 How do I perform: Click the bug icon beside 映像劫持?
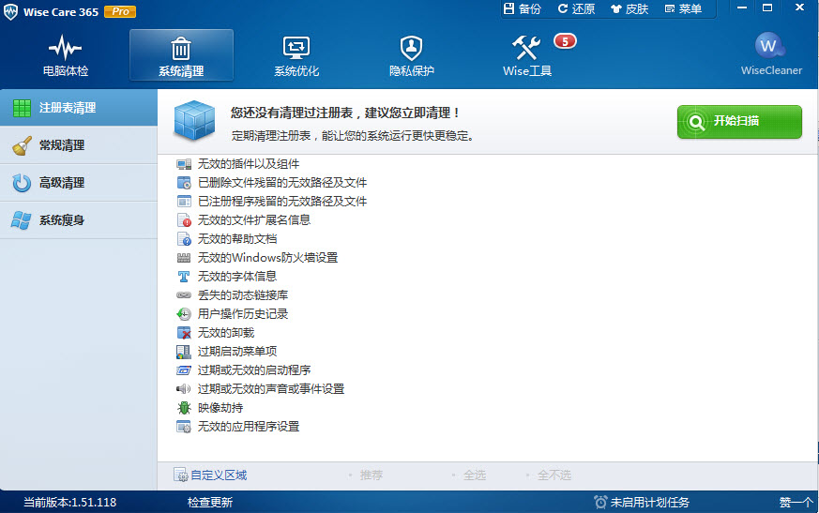tap(184, 408)
